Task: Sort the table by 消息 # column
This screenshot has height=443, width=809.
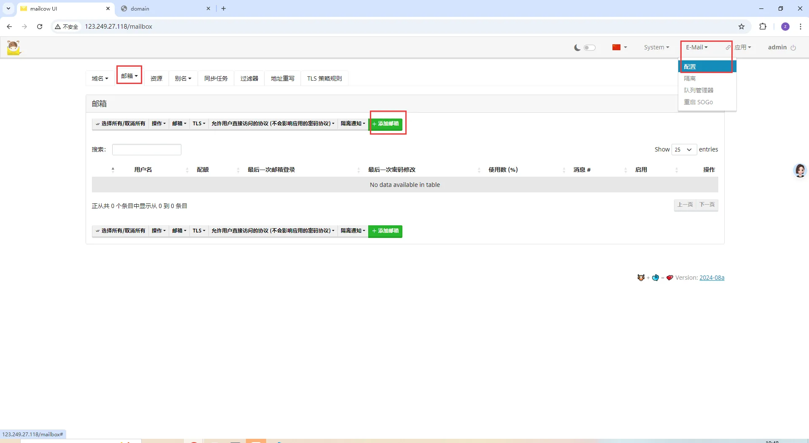Action: pyautogui.click(x=582, y=170)
